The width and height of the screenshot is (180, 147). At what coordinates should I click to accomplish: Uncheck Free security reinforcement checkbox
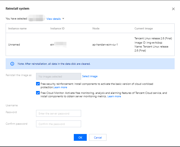[38, 84]
